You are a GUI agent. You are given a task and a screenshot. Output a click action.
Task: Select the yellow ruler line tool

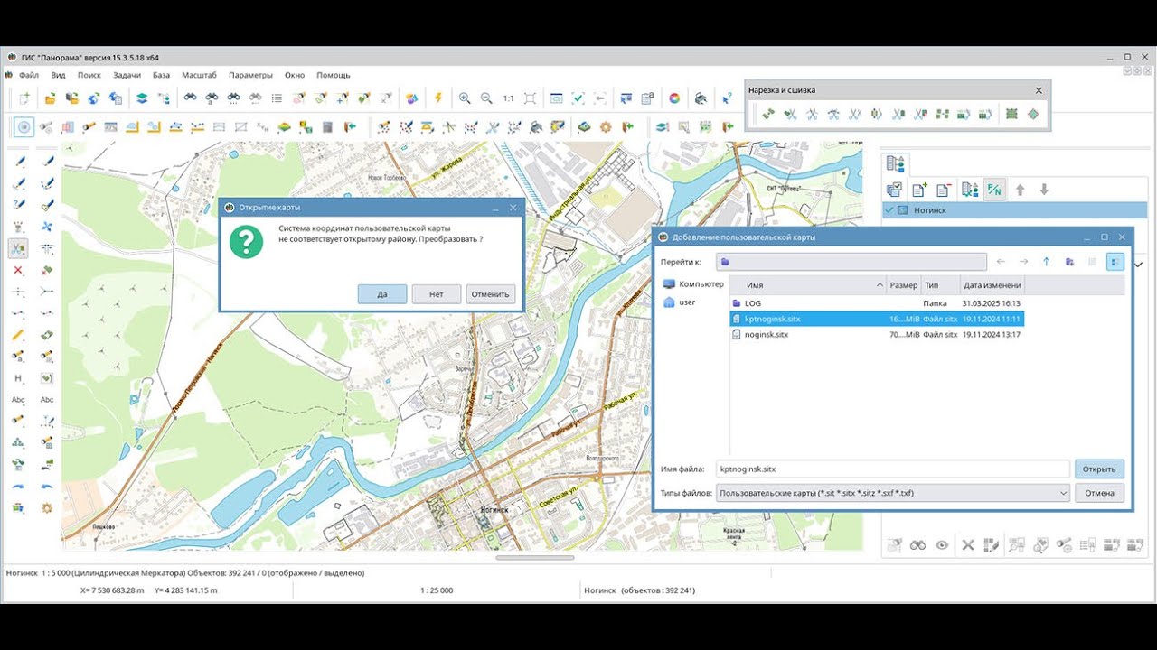[18, 335]
